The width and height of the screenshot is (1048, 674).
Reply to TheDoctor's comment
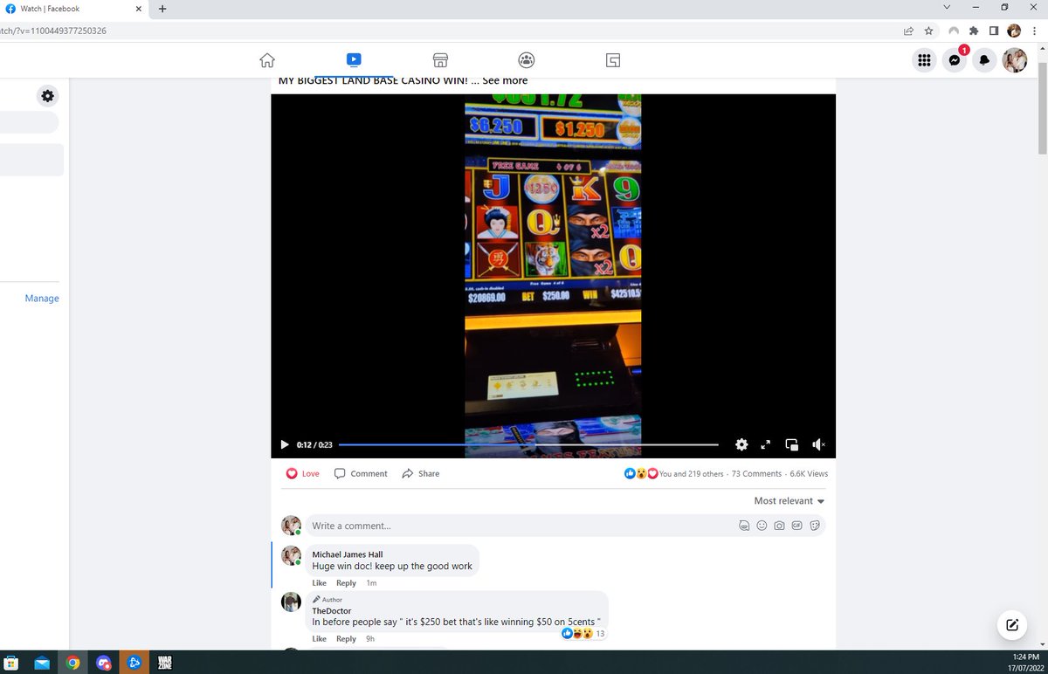346,639
